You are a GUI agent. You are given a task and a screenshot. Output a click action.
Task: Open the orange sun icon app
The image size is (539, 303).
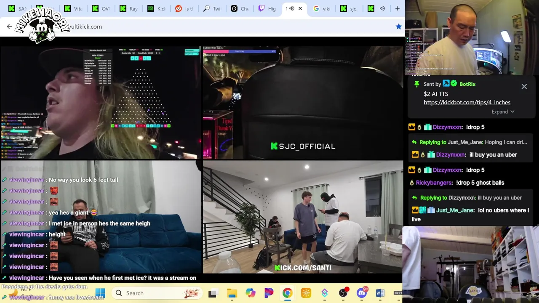coord(306,293)
